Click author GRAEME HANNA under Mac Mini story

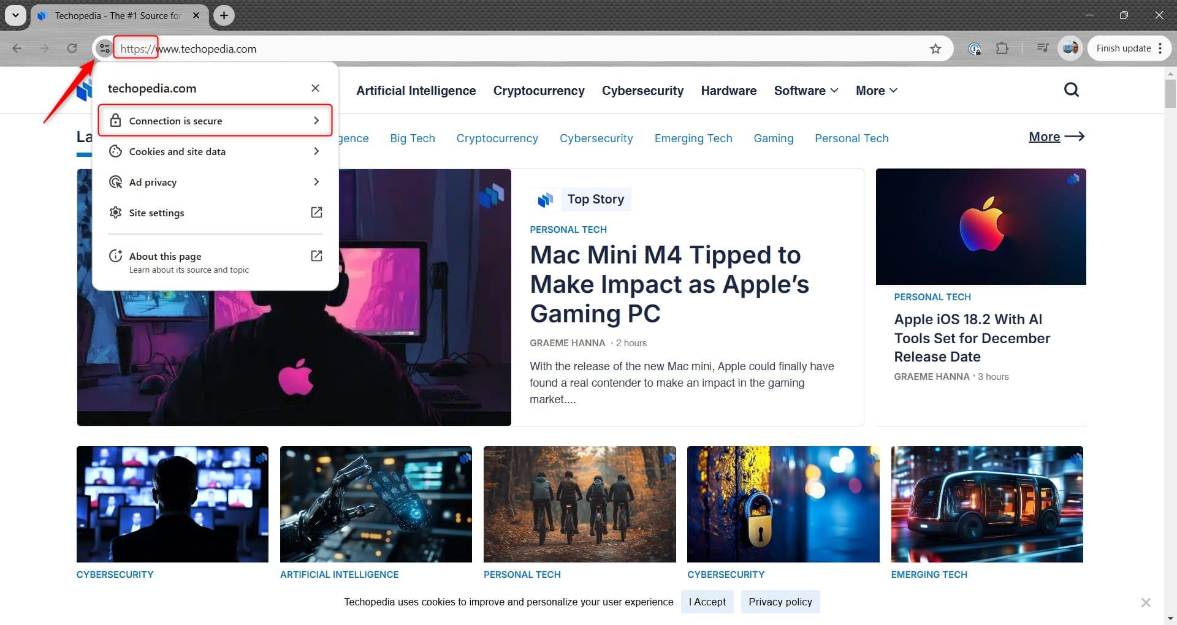567,343
